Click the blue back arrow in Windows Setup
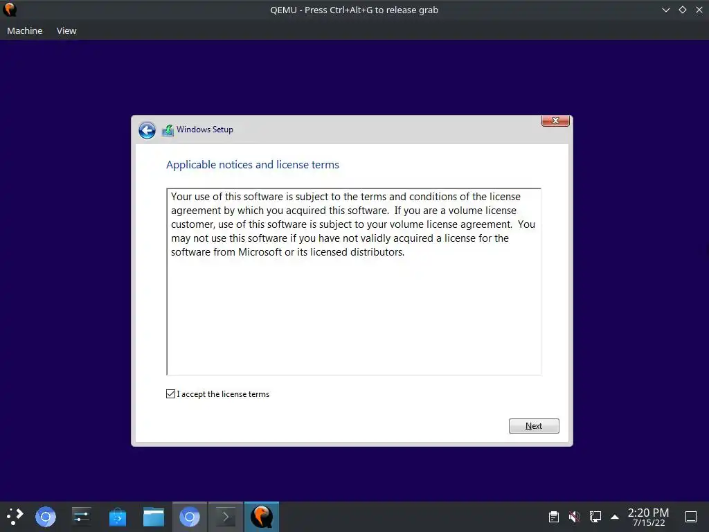Viewport: 709px width, 532px height. tap(147, 130)
